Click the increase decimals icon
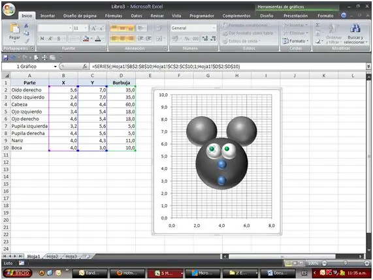Viewport: 373px width, 280px height. [205, 39]
